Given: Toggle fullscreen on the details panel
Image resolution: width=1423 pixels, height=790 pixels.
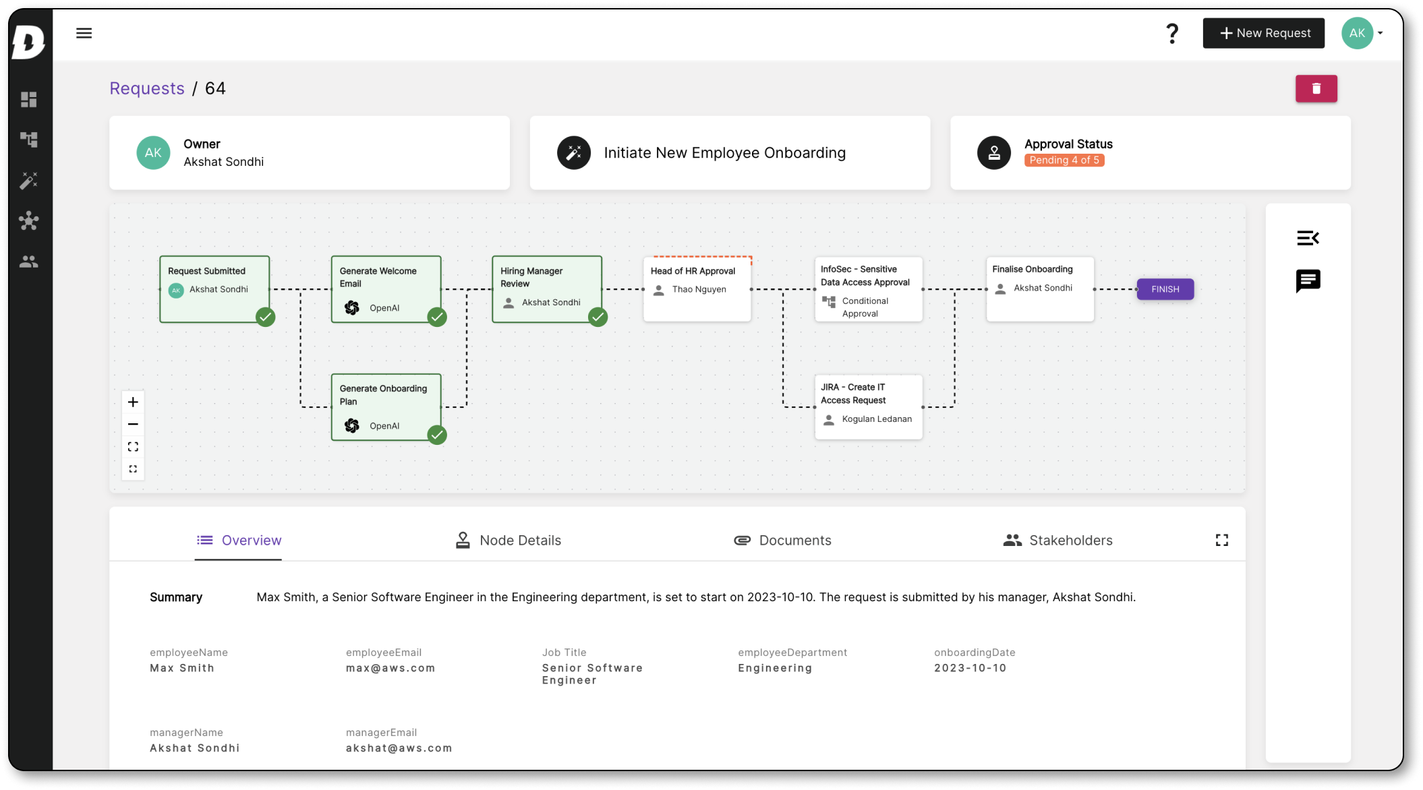Looking at the screenshot, I should [x=1221, y=539].
